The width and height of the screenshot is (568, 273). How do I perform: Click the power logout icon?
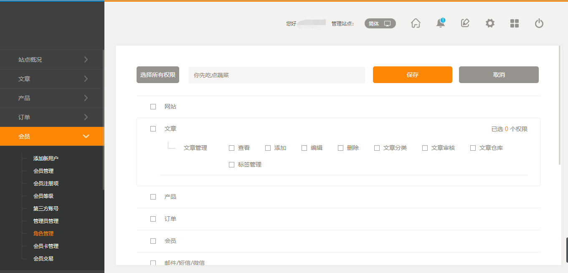(539, 23)
